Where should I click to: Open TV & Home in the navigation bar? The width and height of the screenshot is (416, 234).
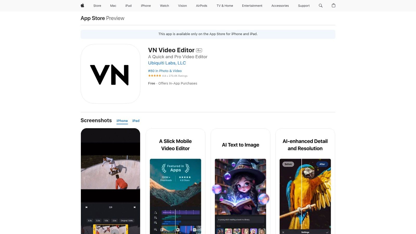point(225,5)
